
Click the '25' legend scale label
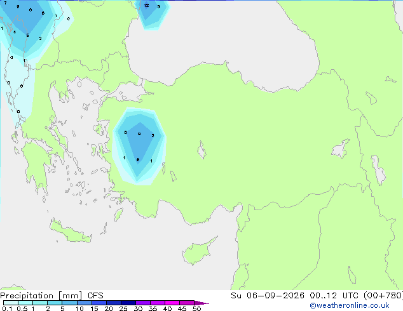pyautogui.click(x=123, y=308)
